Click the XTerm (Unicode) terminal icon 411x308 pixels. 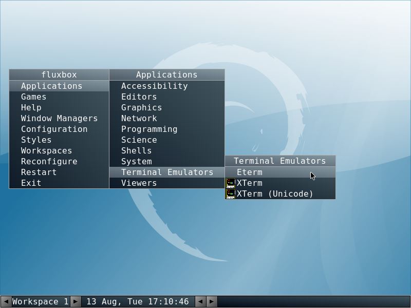[230, 194]
